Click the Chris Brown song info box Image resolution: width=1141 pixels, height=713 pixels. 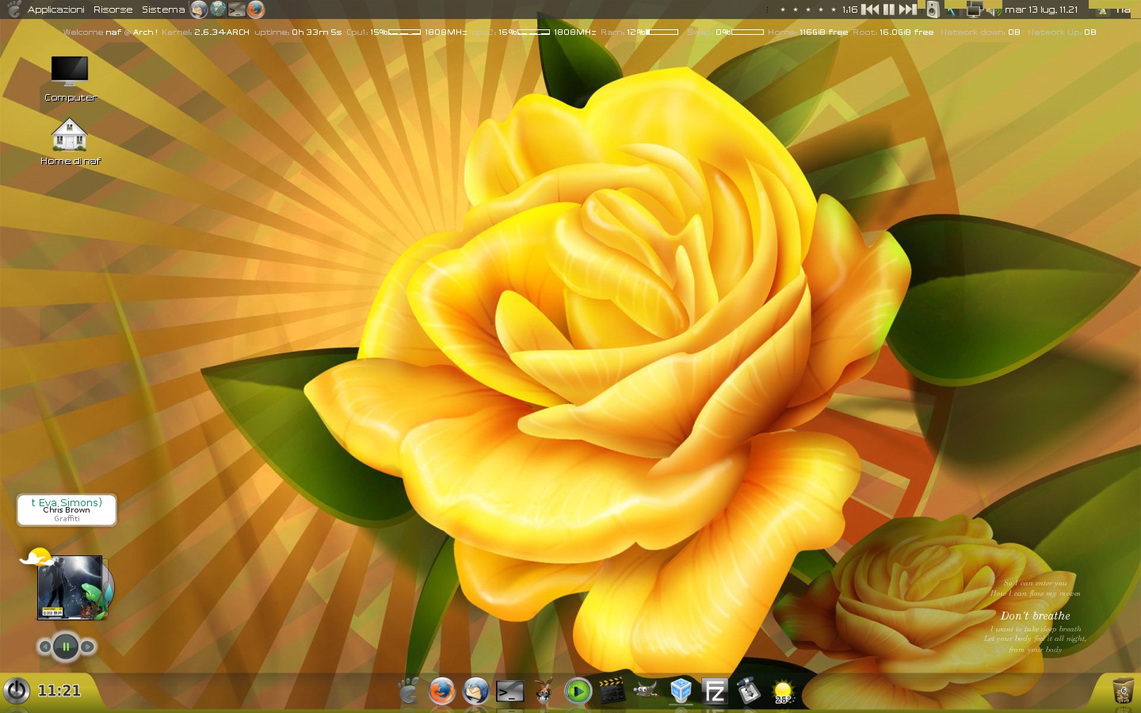coord(67,510)
